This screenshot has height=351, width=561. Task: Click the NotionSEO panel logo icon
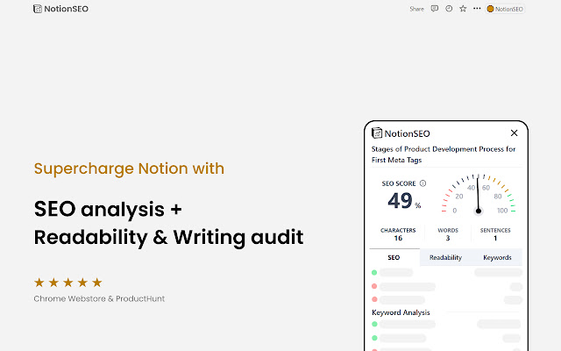377,133
